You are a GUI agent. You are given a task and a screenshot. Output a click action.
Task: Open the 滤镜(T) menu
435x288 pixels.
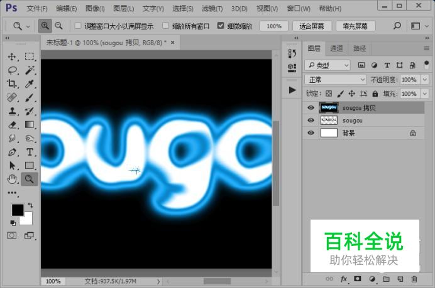tap(212, 9)
